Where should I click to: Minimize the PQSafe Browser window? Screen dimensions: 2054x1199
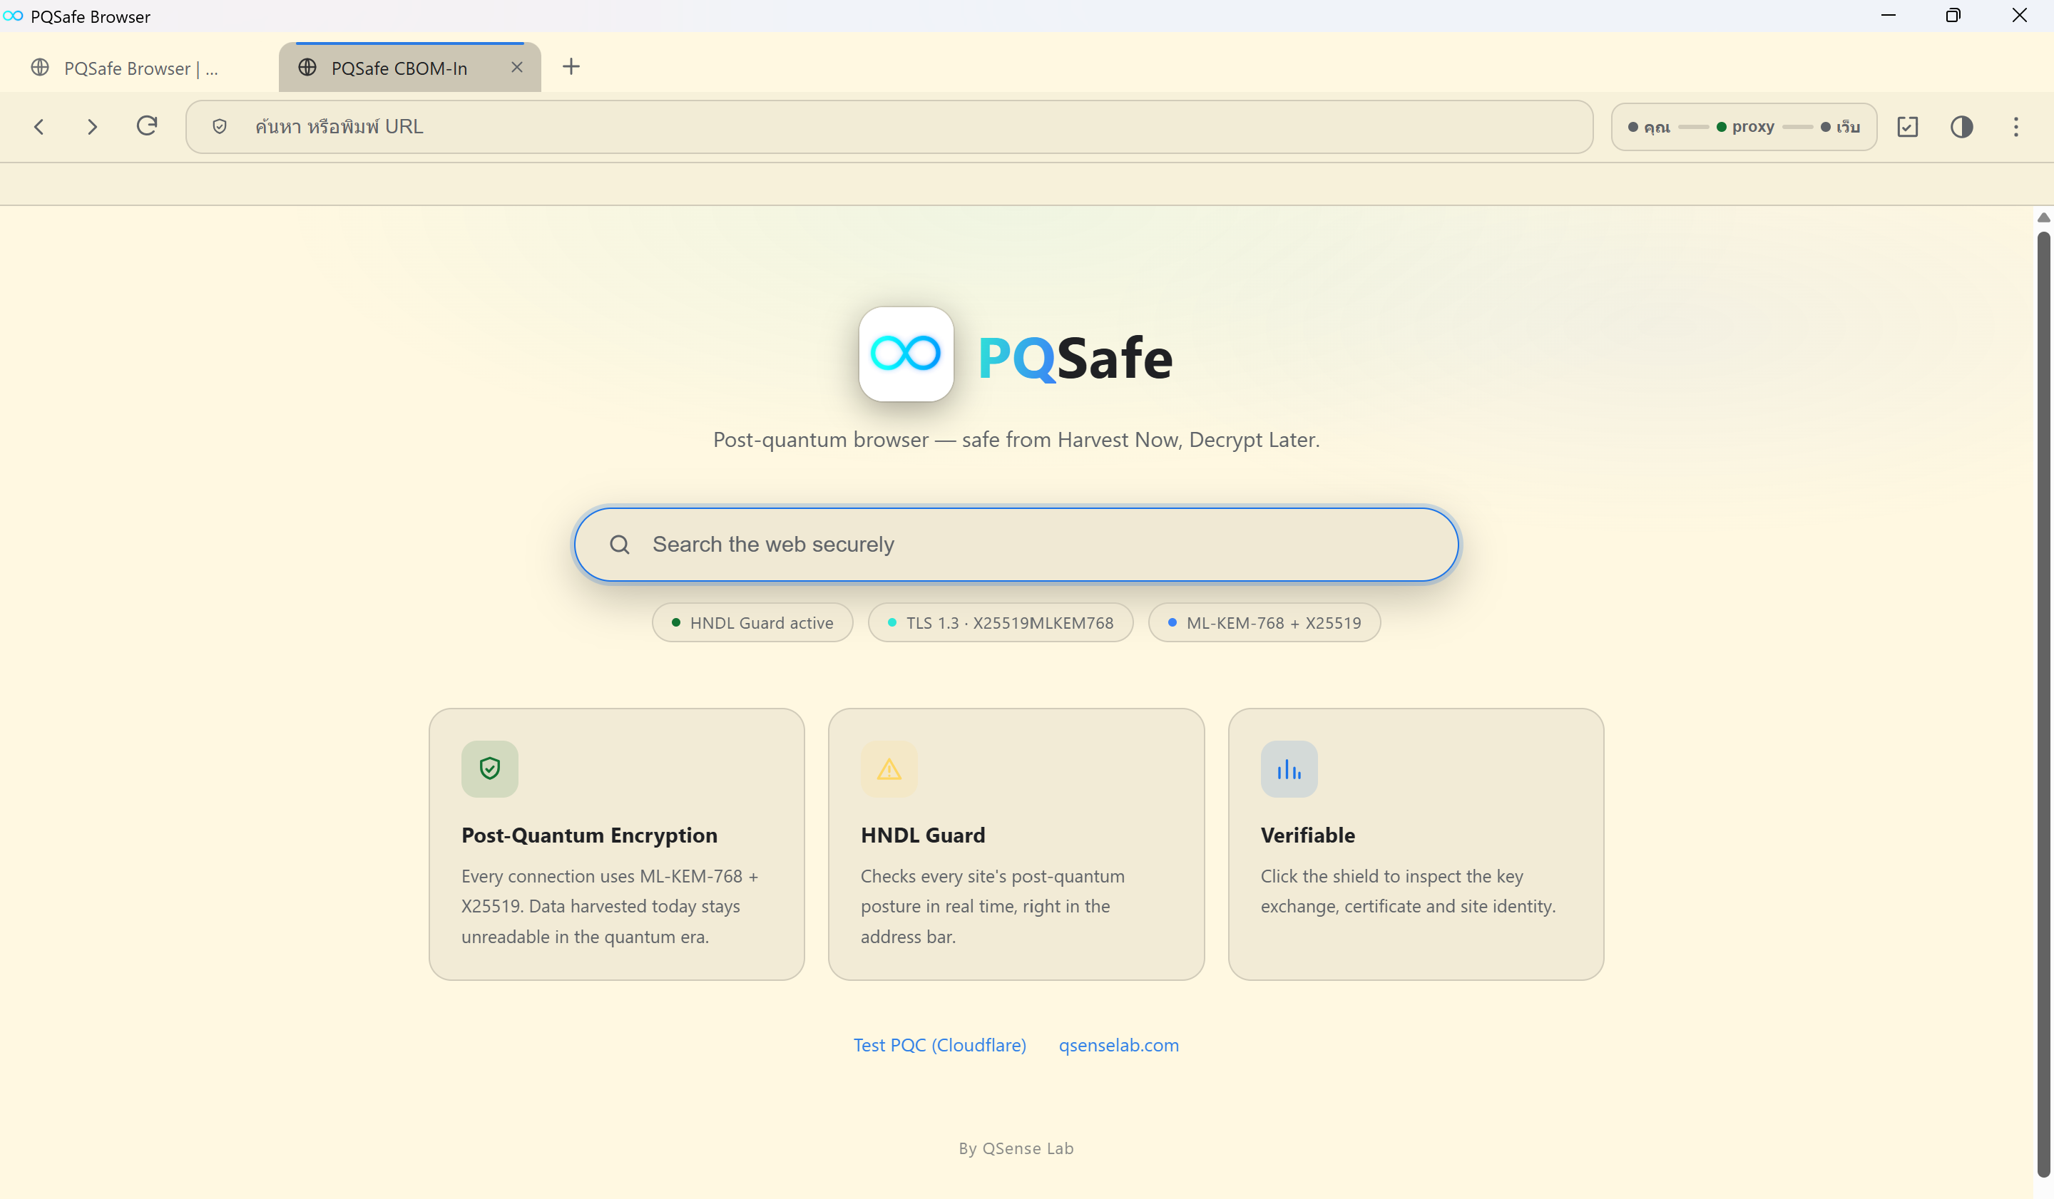[1888, 16]
